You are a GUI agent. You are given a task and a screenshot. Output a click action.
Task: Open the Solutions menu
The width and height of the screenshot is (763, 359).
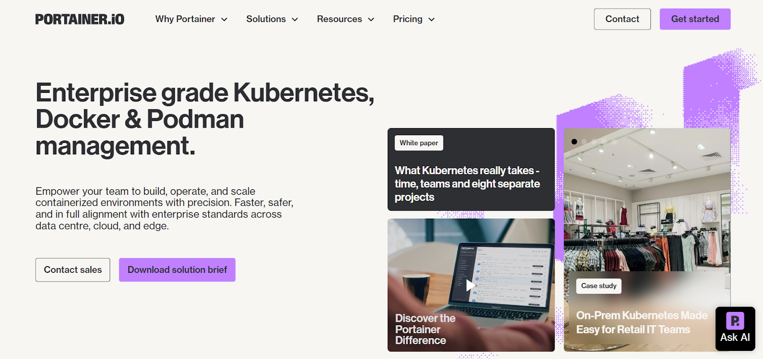pos(272,19)
